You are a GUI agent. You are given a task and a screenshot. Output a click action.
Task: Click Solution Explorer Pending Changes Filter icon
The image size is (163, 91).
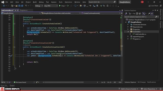130,14
